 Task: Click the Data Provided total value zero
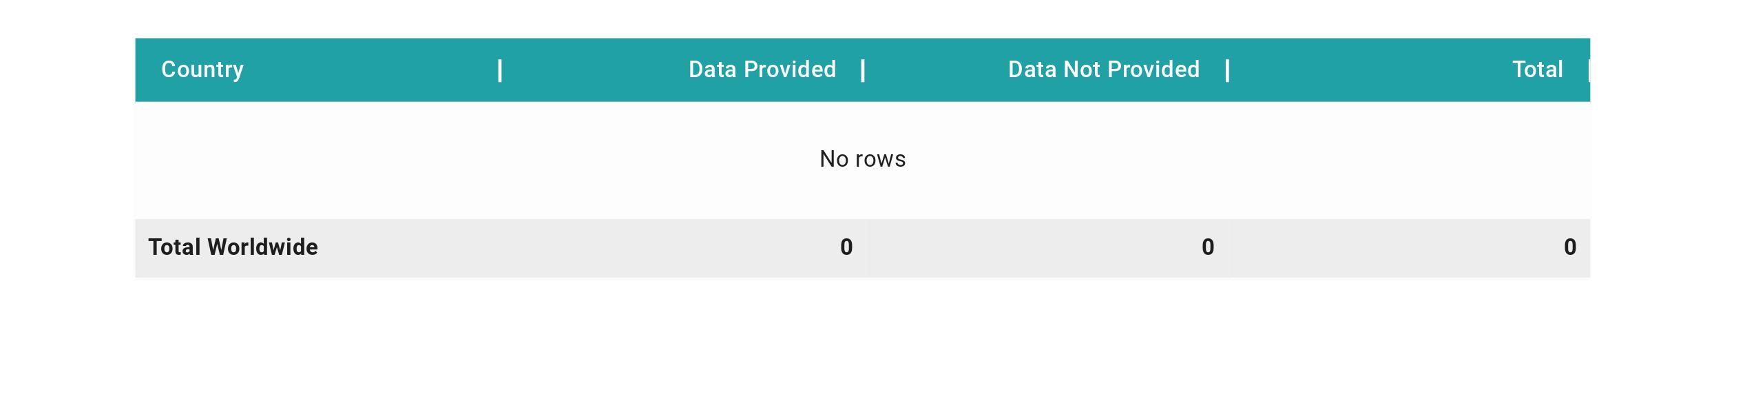point(846,247)
